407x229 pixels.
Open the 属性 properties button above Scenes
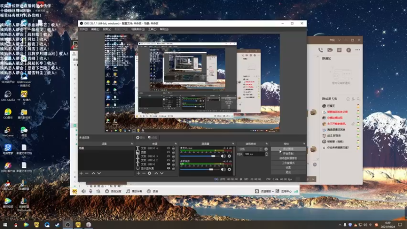(141, 137)
